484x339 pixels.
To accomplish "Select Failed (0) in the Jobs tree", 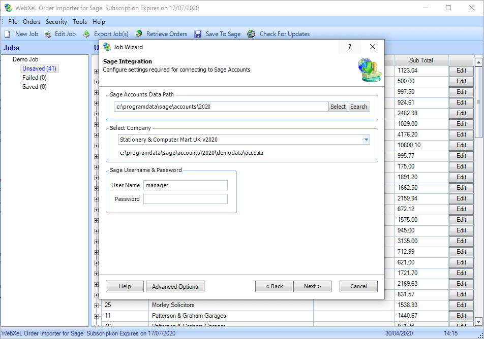I will (35, 78).
